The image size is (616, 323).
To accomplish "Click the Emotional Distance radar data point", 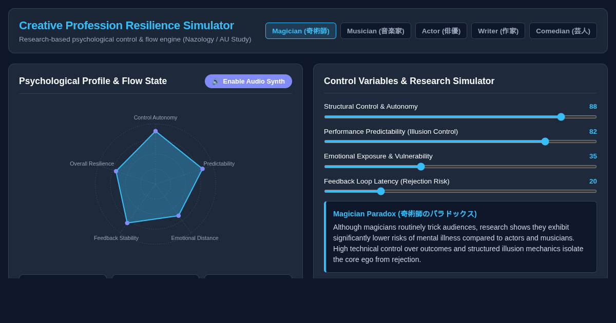I will coord(179,216).
